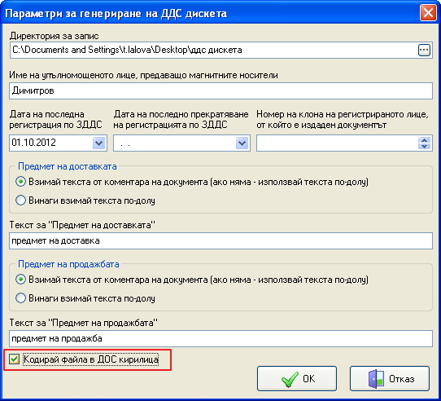This screenshot has width=441, height=401.
Task: Select доставката 'Винаги взимай текста по-долу' radio
Action: tap(21, 200)
